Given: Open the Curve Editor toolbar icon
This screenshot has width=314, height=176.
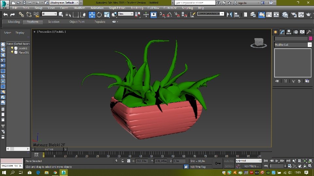Looking at the screenshot, I should pyautogui.click(x=269, y=15).
